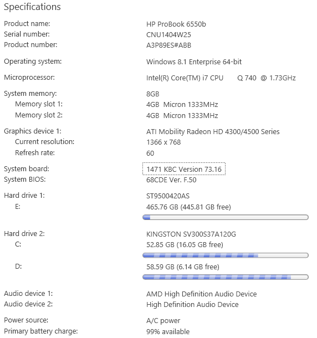
Task: Click the 'Hard drive 1:' label
Action: pyautogui.click(x=24, y=196)
